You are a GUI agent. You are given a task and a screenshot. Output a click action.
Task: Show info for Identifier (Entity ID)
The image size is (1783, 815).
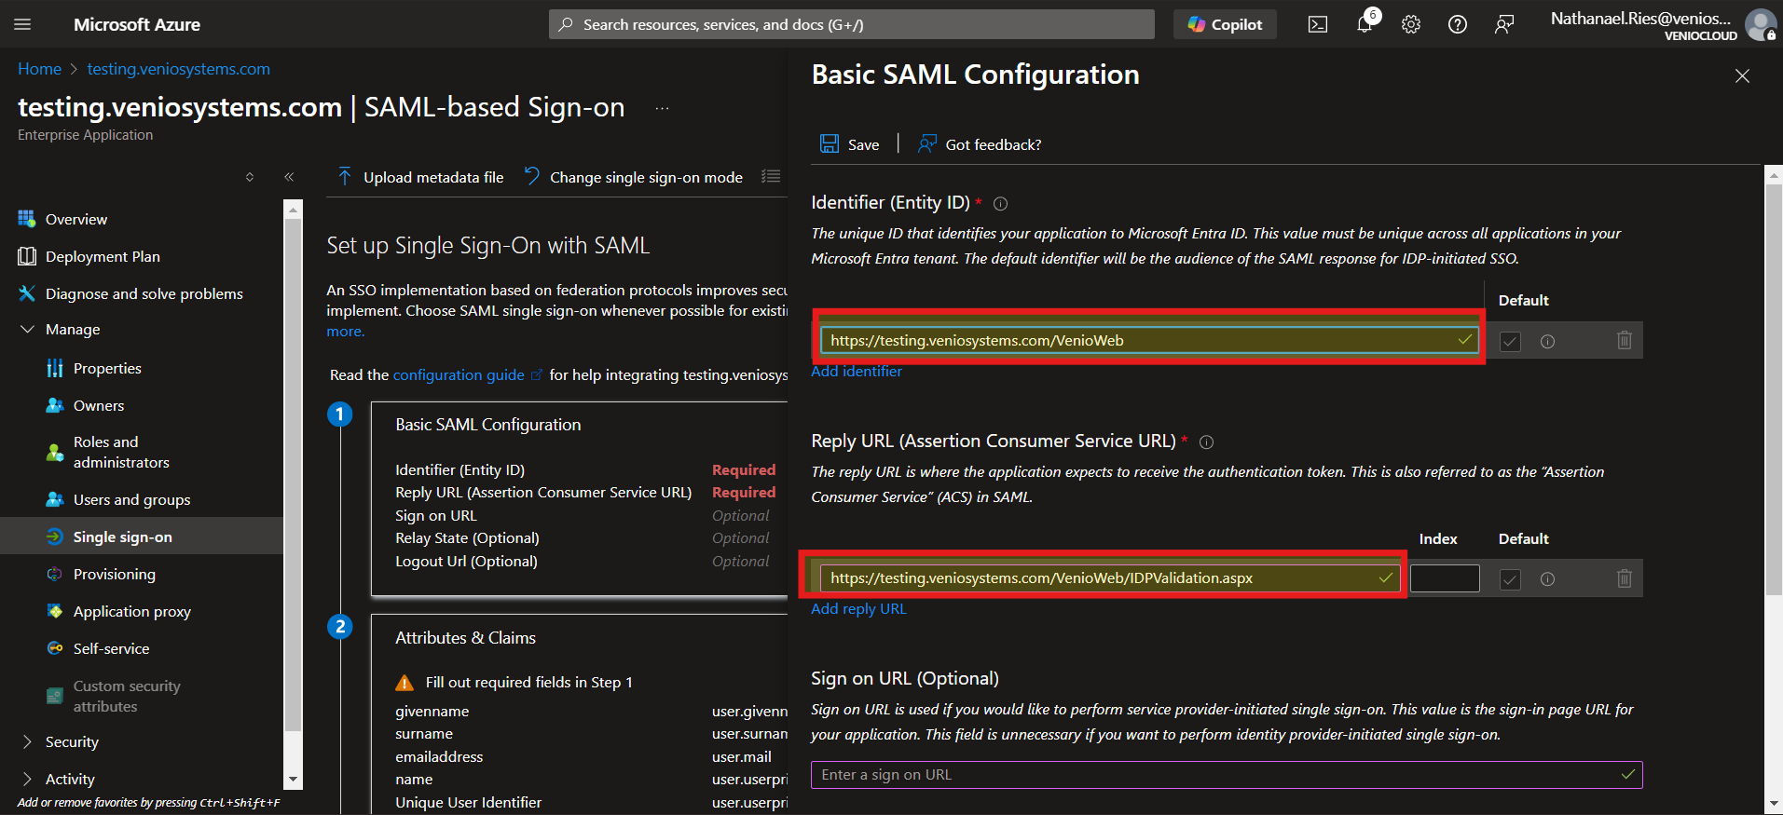[1000, 203]
